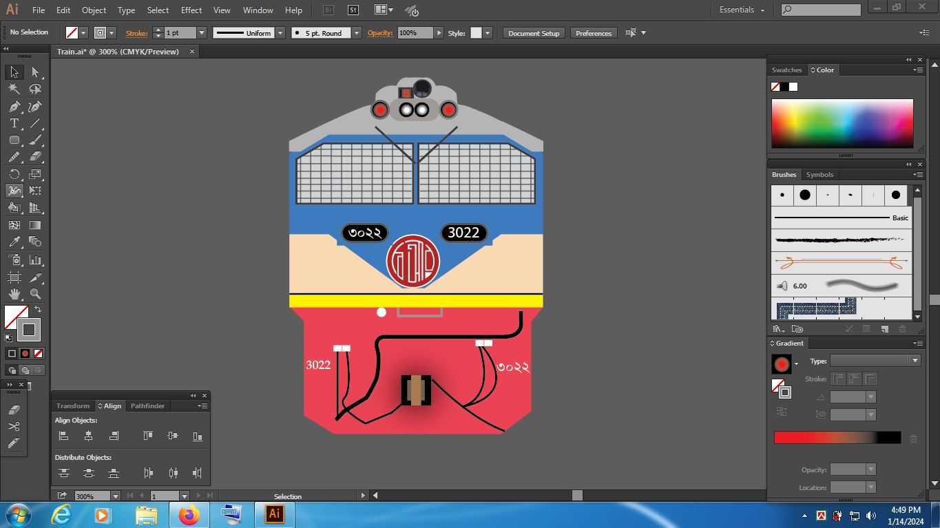This screenshot has height=528, width=940.
Task: Switch to the Pathfinder tab
Action: pos(147,406)
